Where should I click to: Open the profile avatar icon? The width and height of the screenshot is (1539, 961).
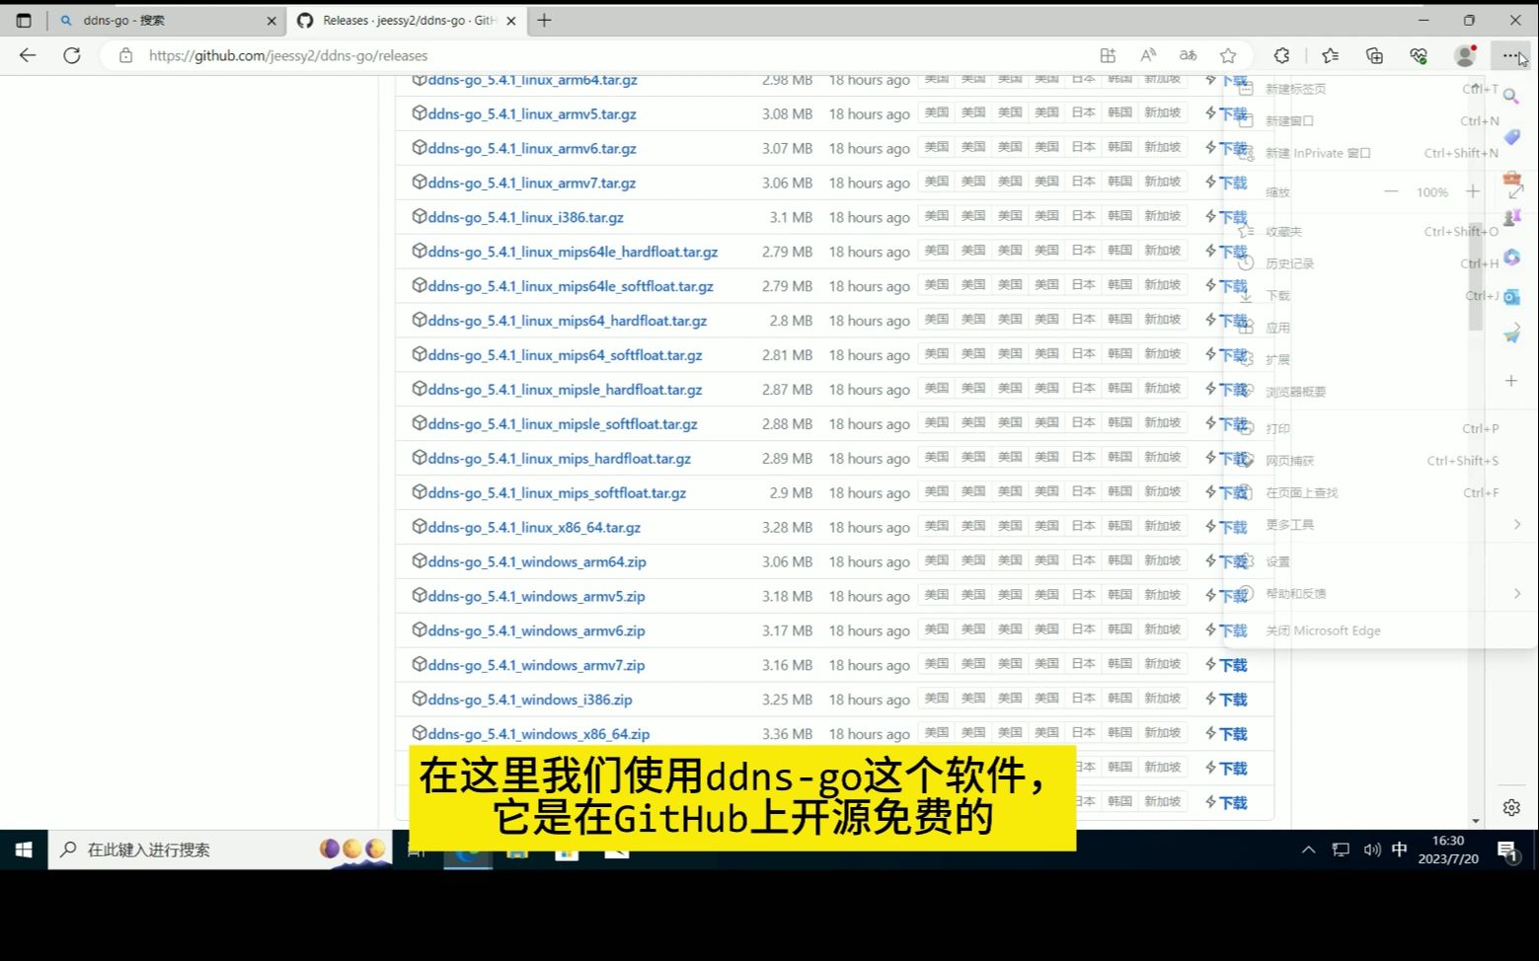1465,55
